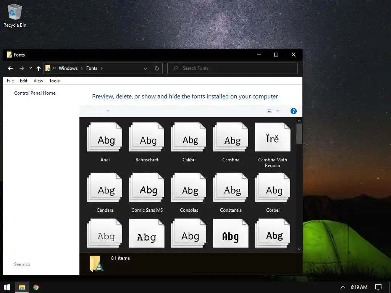Expand the Fonts breadcrumb chevron
This screenshot has height=293, width=391.
pyautogui.click(x=102, y=68)
